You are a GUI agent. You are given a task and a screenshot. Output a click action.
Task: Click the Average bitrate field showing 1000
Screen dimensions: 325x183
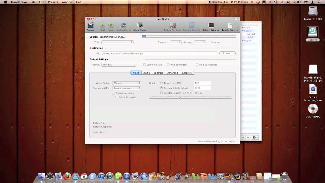click(x=202, y=88)
